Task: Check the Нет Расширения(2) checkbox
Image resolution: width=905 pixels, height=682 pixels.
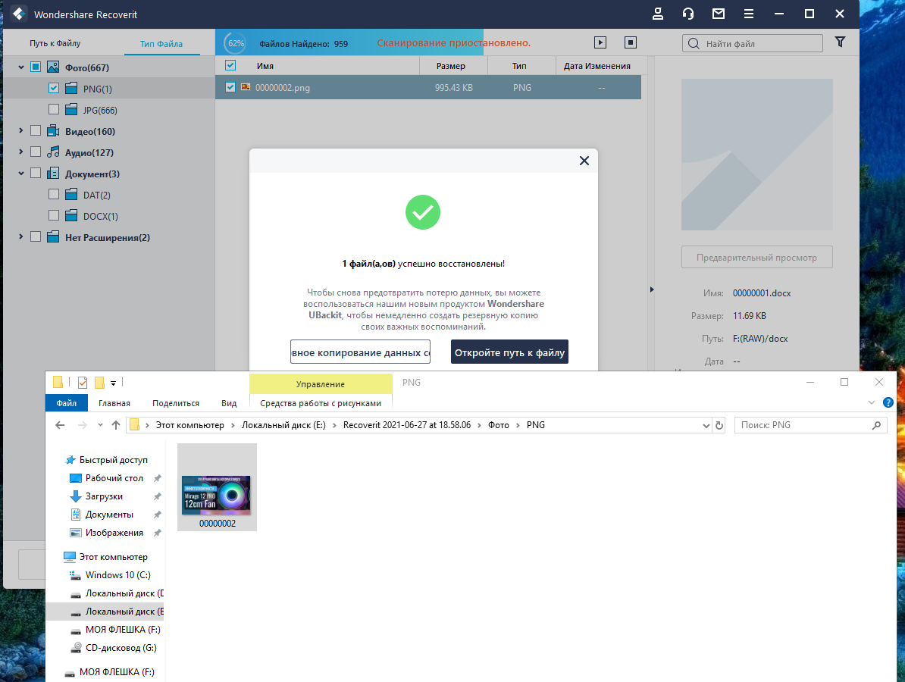Action: (x=35, y=236)
